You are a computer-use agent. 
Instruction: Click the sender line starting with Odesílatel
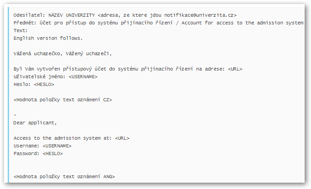tap(125, 15)
